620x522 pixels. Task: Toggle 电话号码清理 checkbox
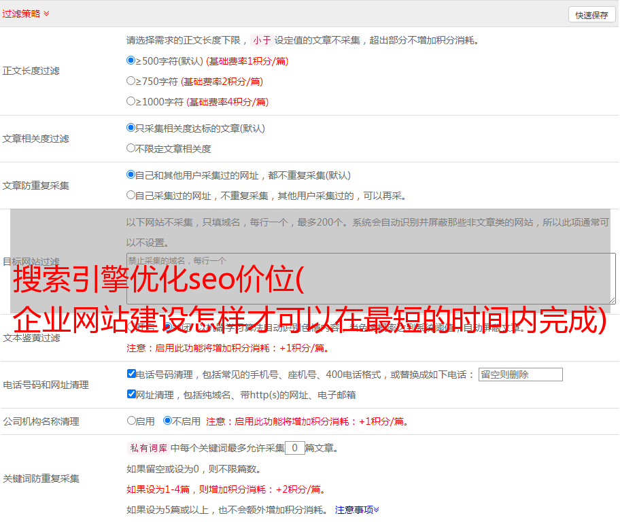131,374
